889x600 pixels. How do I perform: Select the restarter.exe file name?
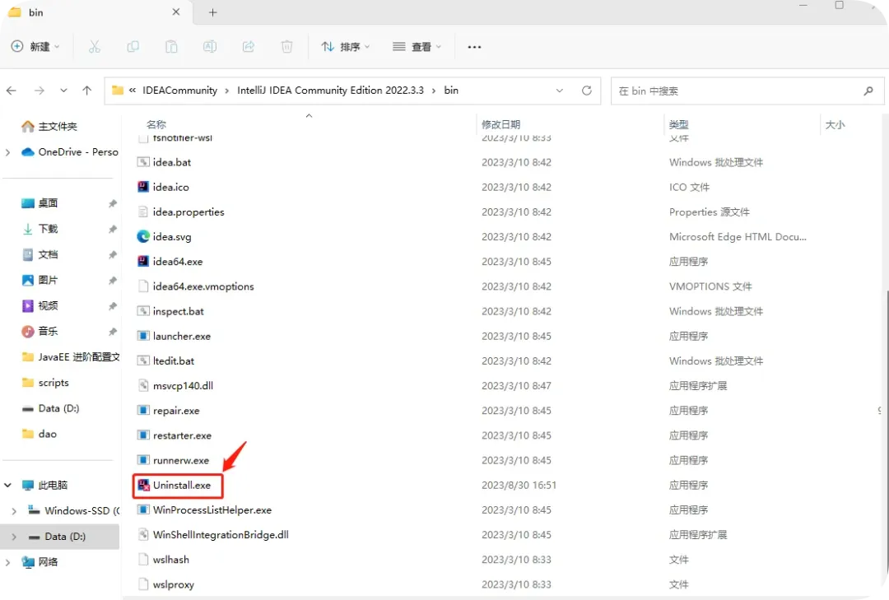tap(182, 435)
